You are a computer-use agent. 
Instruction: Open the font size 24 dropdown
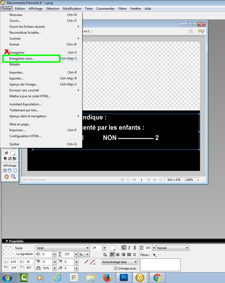[x=104, y=248]
